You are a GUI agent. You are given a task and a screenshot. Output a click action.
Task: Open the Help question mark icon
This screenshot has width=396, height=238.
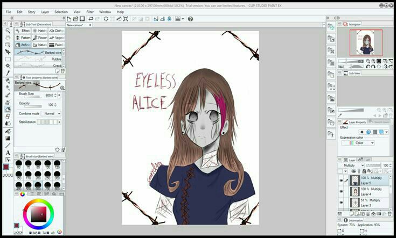click(190, 19)
